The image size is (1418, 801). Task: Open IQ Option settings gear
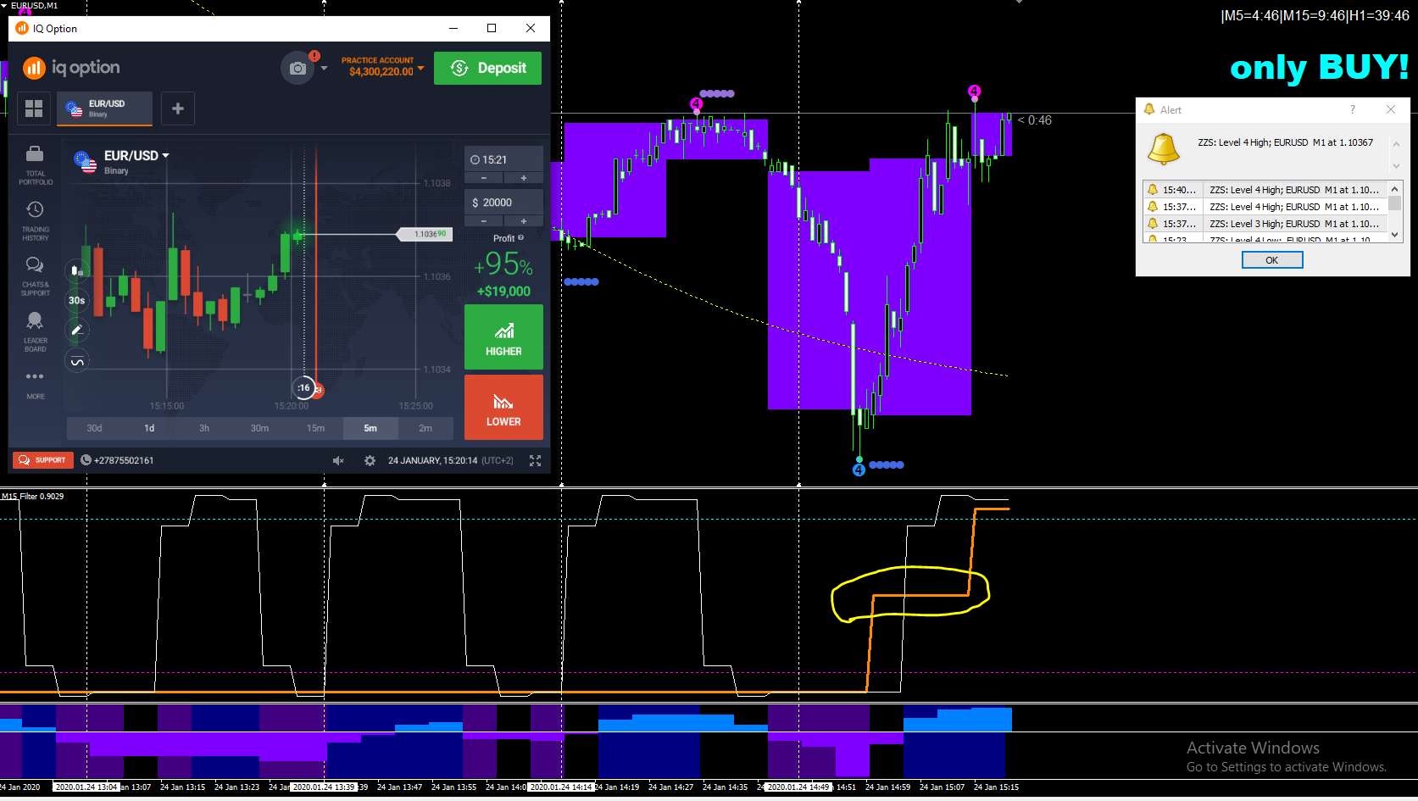tap(370, 460)
